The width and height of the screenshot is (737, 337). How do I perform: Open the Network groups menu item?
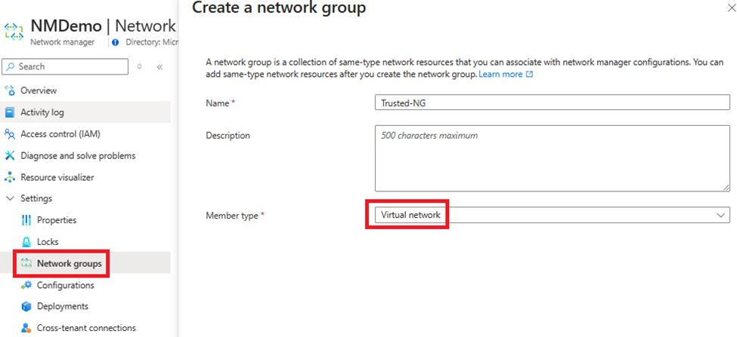[x=69, y=264]
